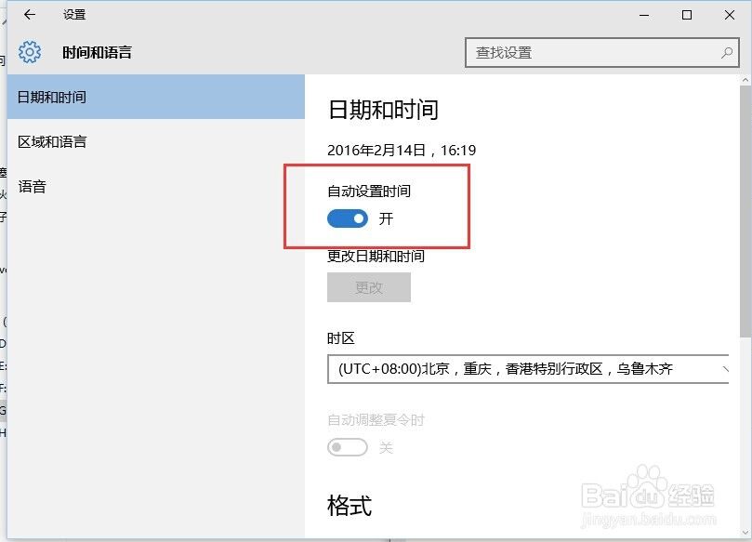Viewport: 752px width, 542px height.
Task: Click the date text 2016年2月14日
Action: point(376,150)
